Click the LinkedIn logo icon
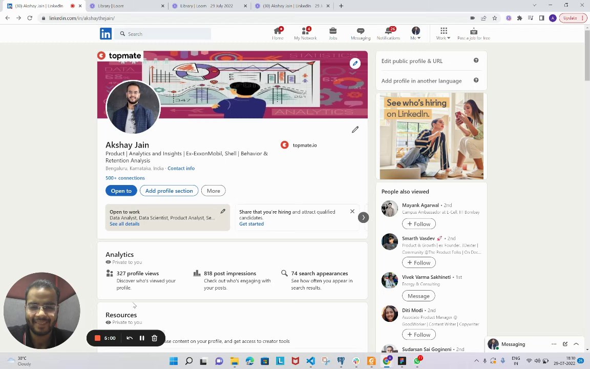590x369 pixels. (x=106, y=33)
